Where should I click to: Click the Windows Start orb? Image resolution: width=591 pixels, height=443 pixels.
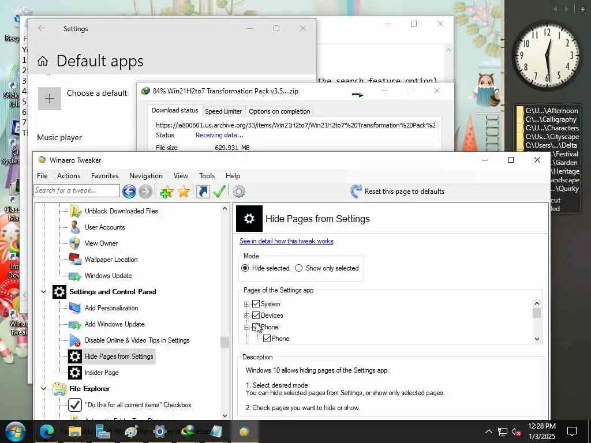point(15,431)
